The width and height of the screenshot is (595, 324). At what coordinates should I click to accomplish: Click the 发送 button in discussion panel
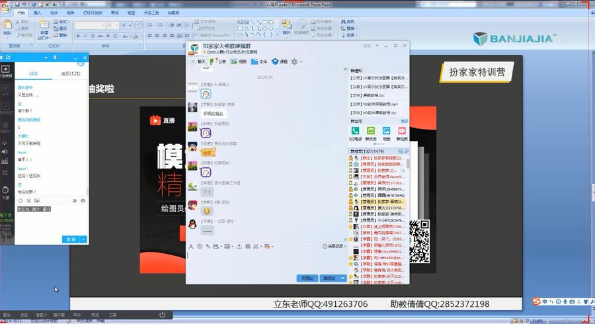[71, 239]
